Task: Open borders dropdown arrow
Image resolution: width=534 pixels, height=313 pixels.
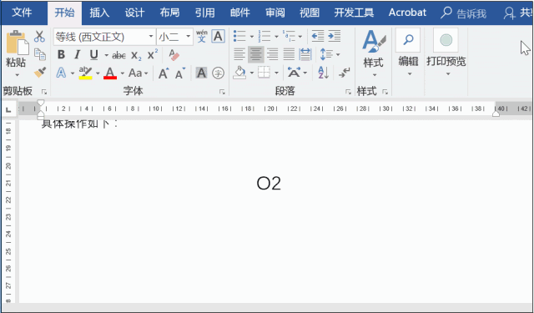Action: (x=276, y=73)
